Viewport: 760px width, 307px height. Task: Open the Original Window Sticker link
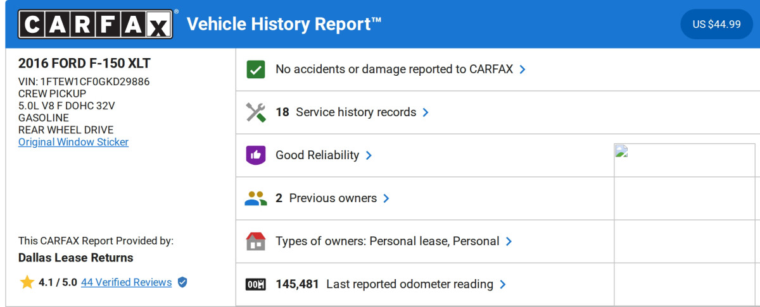pyautogui.click(x=73, y=142)
